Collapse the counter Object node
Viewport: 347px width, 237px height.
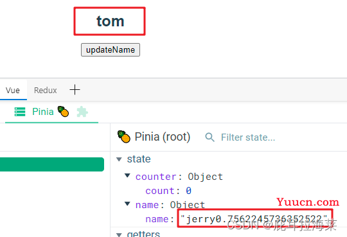pyautogui.click(x=127, y=176)
